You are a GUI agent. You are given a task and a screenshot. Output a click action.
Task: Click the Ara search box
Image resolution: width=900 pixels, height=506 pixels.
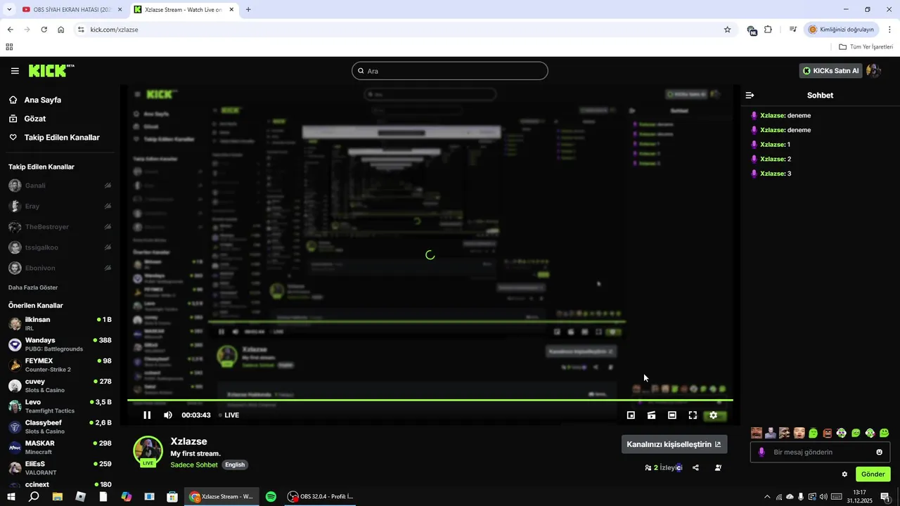tap(450, 71)
